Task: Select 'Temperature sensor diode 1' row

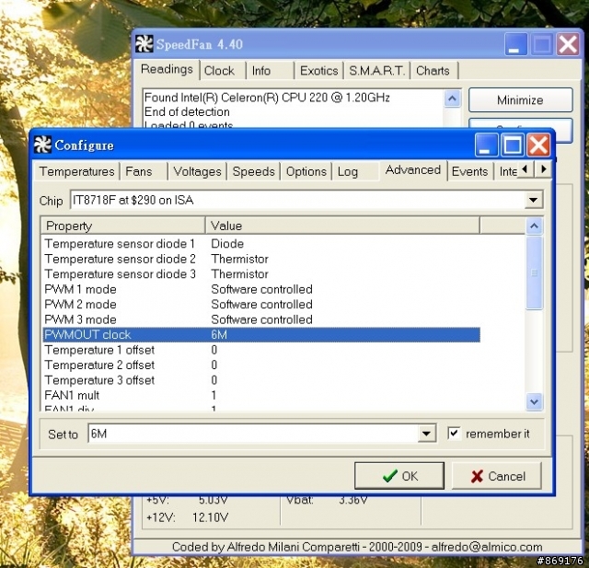Action: coord(261,244)
